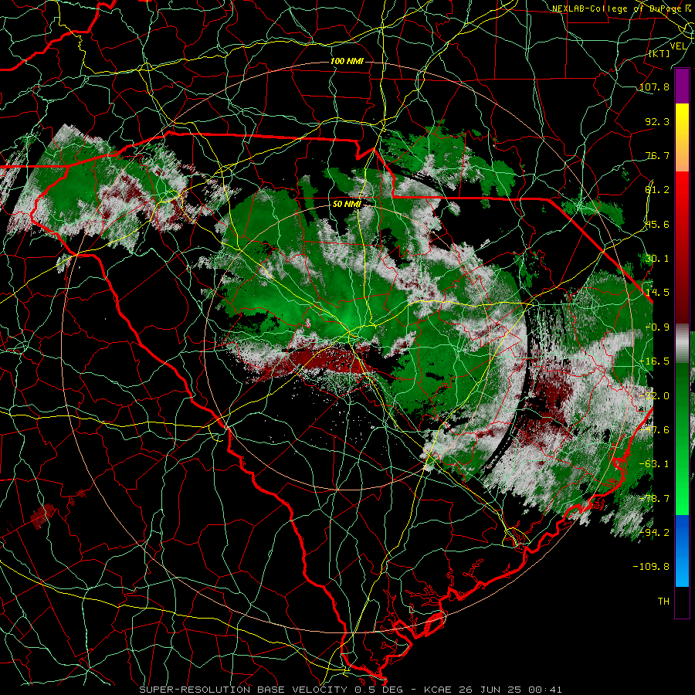Click the -78.7 scale value
695x695 pixels.
654,499
